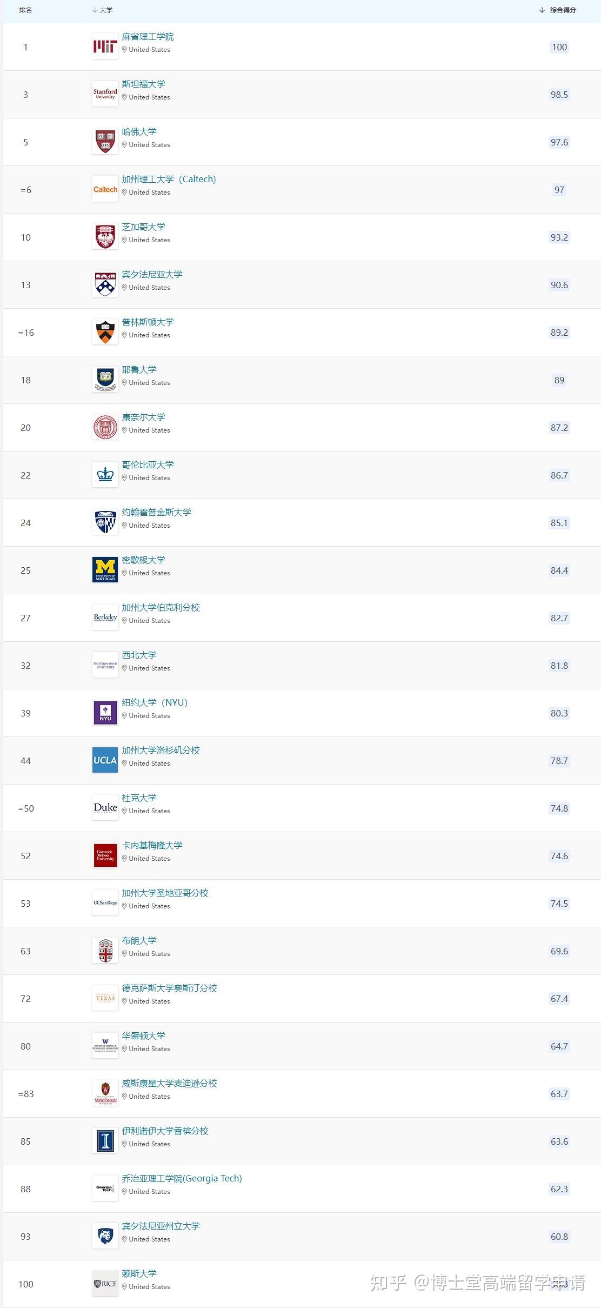Click the Duke University logo
The width and height of the screenshot is (601, 1308).
[x=105, y=808]
